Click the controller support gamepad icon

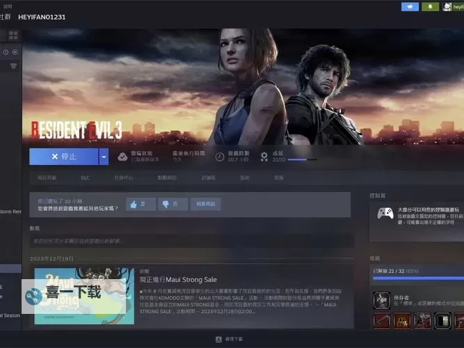(385, 213)
